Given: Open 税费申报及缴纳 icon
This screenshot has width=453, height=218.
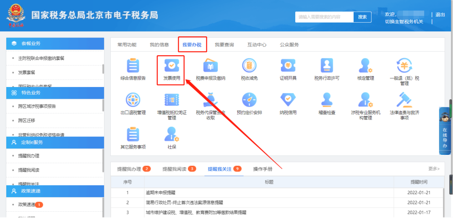Looking at the screenshot, I should coord(211,65).
